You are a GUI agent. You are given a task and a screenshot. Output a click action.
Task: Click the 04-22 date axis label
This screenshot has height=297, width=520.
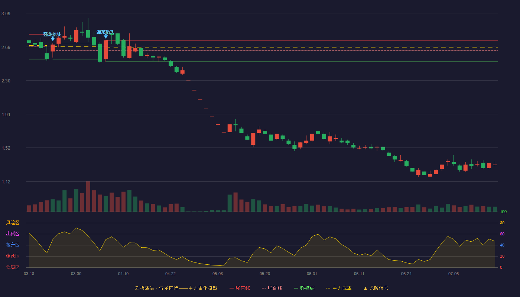pos(170,274)
